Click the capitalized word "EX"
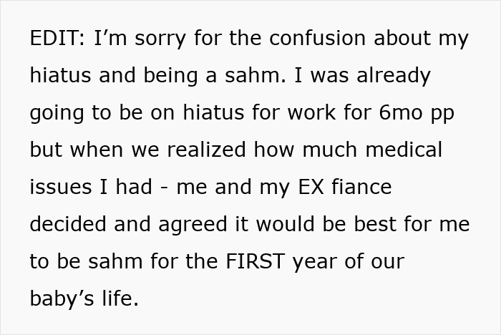Image resolution: width=501 pixels, height=335 pixels. point(311,187)
